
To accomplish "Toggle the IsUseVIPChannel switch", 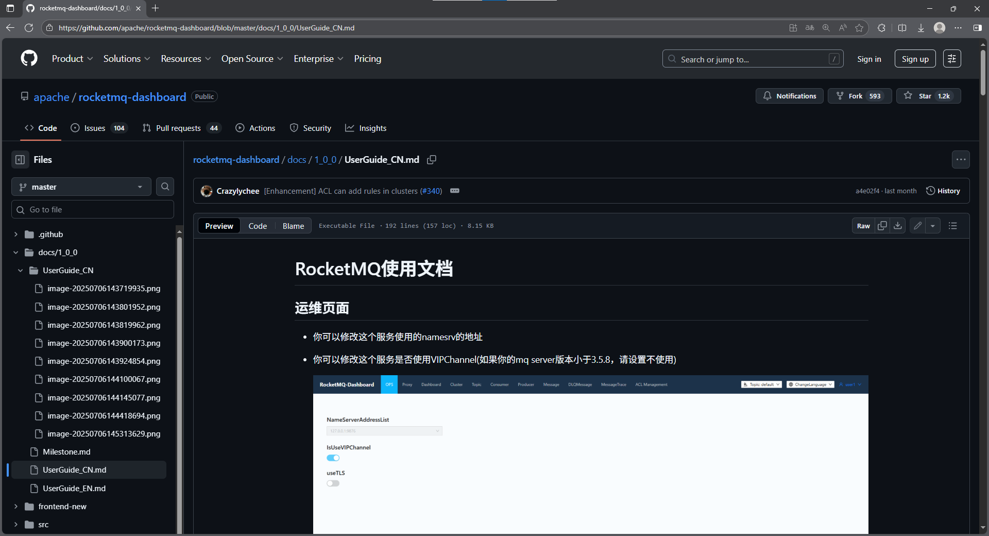I will point(333,458).
